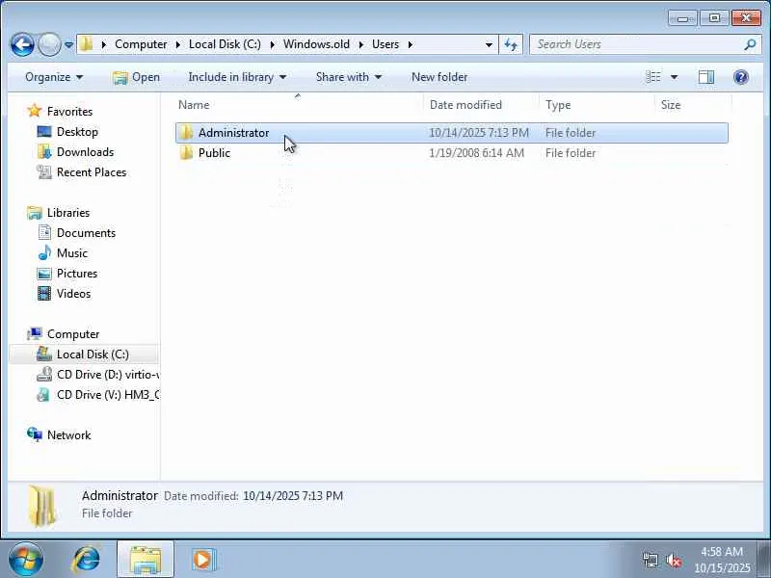Select the Administrator folder icon
The width and height of the screenshot is (771, 578).
coord(186,133)
